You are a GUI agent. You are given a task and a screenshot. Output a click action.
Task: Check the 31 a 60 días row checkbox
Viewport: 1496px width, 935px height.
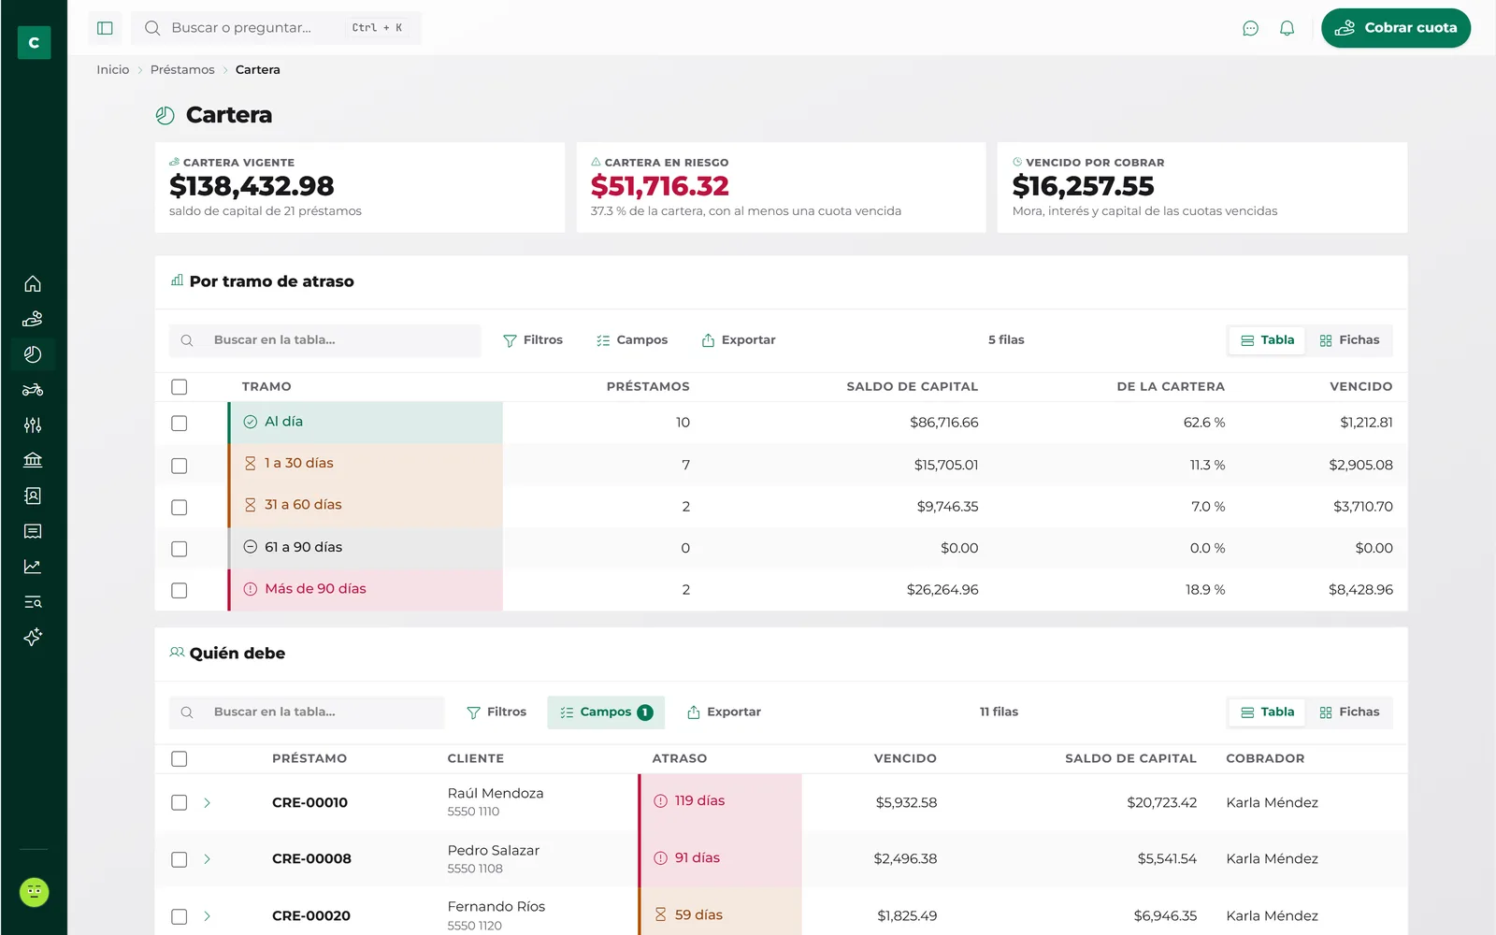(x=180, y=508)
